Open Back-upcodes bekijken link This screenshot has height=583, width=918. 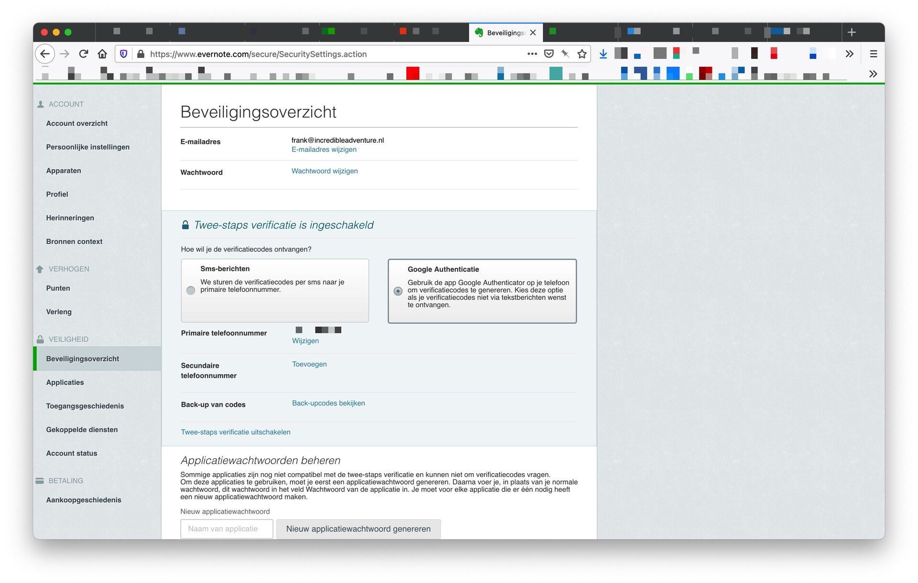328,403
